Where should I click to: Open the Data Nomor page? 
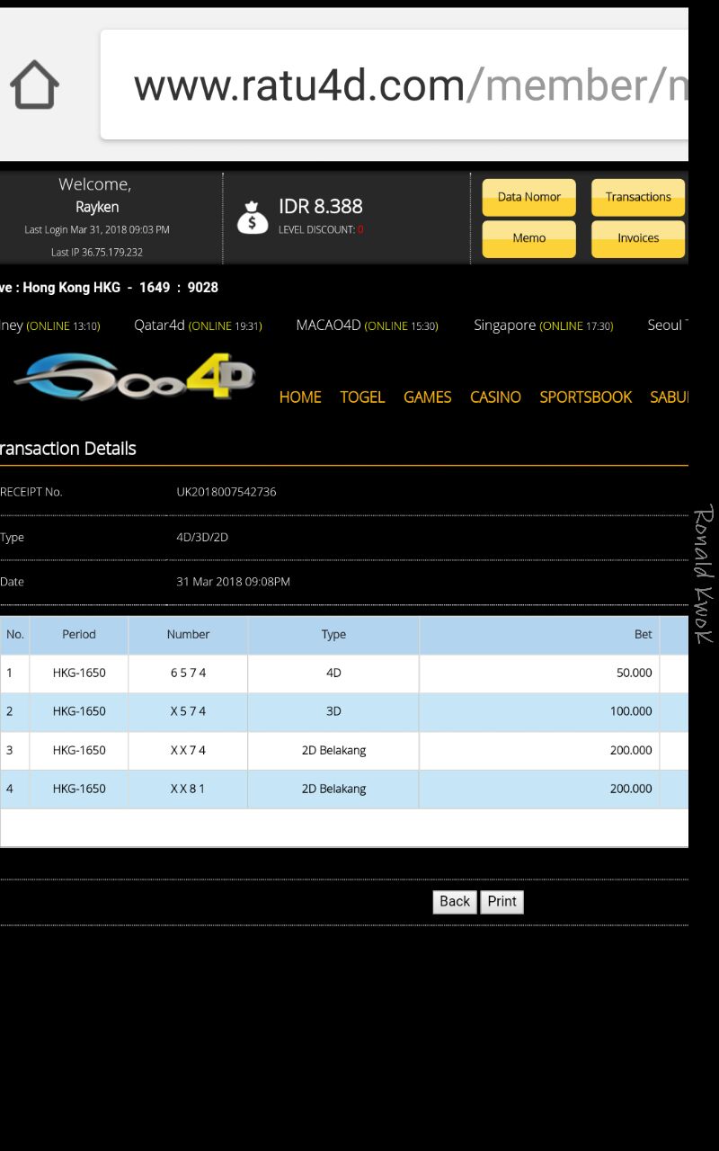pyautogui.click(x=528, y=197)
